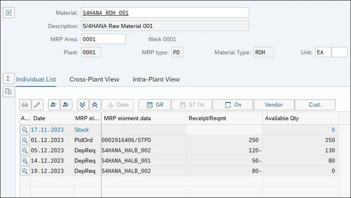This screenshot has height=198, width=351.
Task: Select the Individual List tab
Action: click(36, 79)
